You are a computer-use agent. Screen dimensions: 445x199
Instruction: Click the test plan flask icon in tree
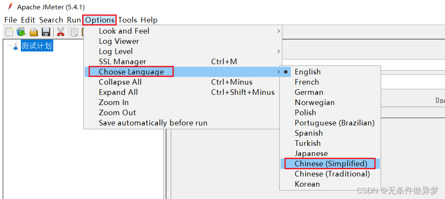pyautogui.click(x=15, y=46)
